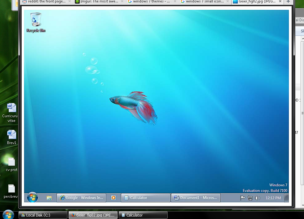
Task: Click the Google Windows Internet Explorer taskbar button
Action: click(x=81, y=198)
